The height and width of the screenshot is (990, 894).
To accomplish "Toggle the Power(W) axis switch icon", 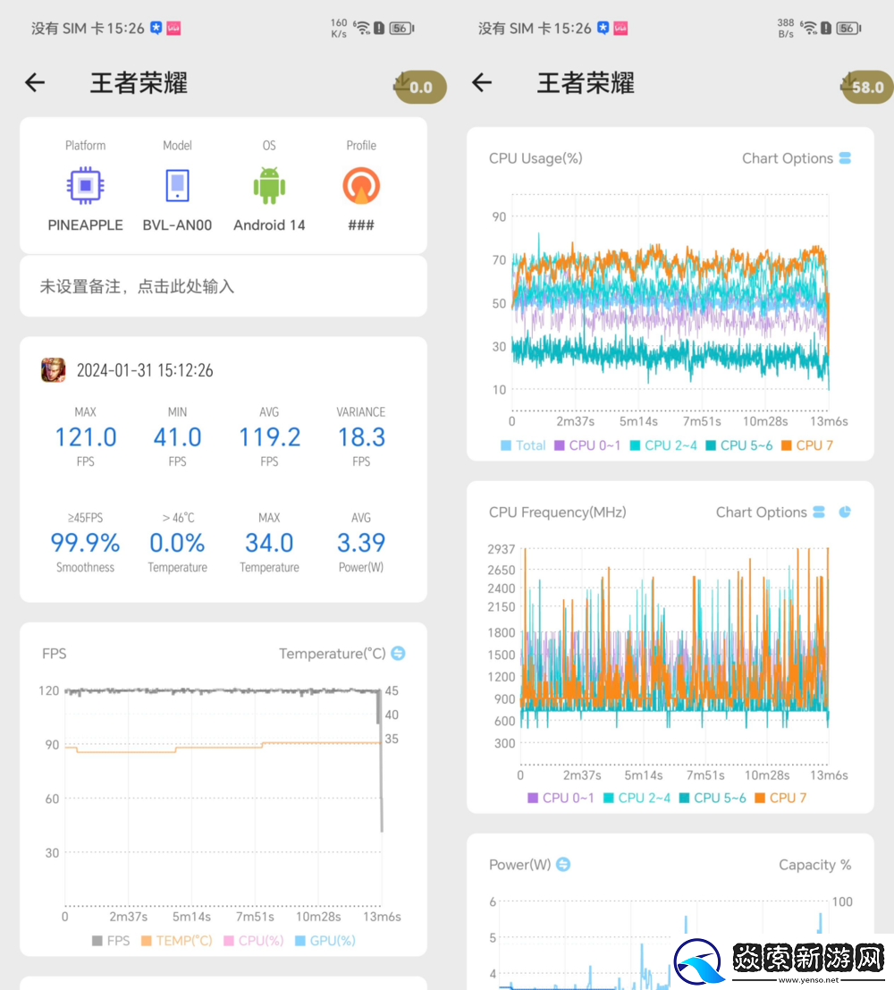I will [x=563, y=865].
